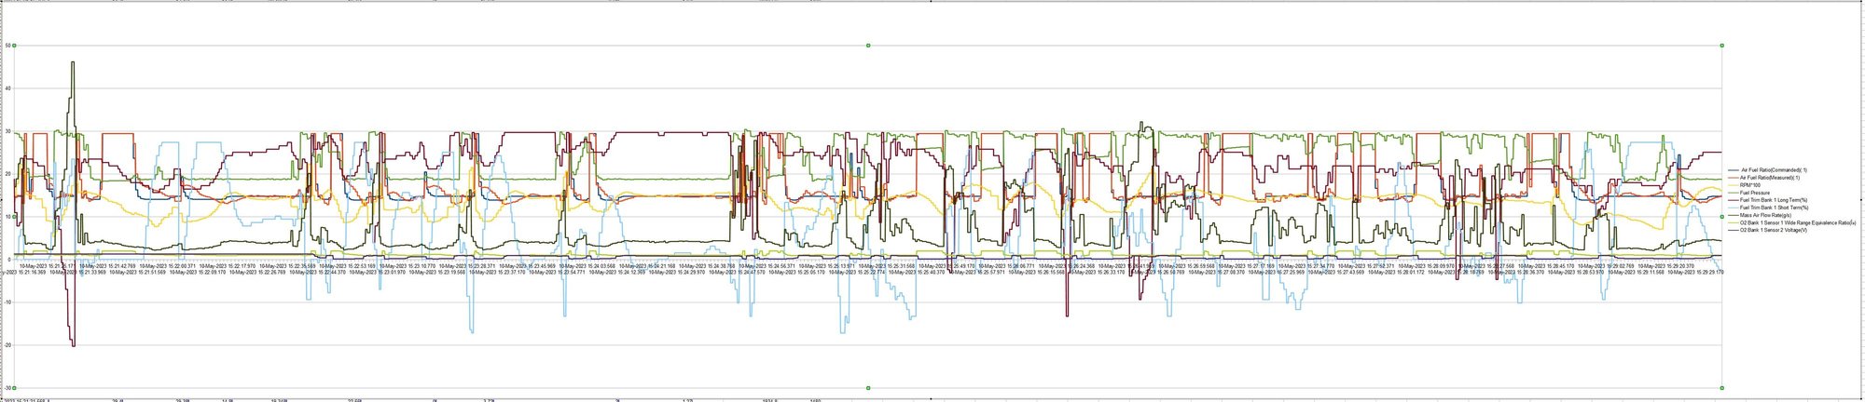The image size is (1865, 402).
Task: Click the top-center plot area resize handle
Action: pyautogui.click(x=868, y=45)
